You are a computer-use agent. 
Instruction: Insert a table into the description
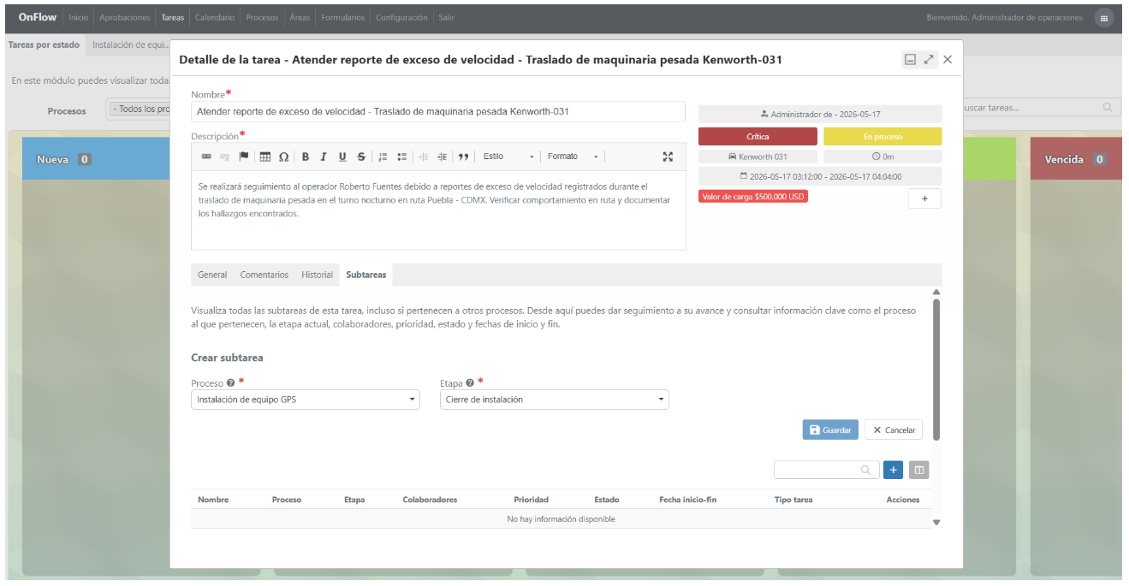(265, 157)
